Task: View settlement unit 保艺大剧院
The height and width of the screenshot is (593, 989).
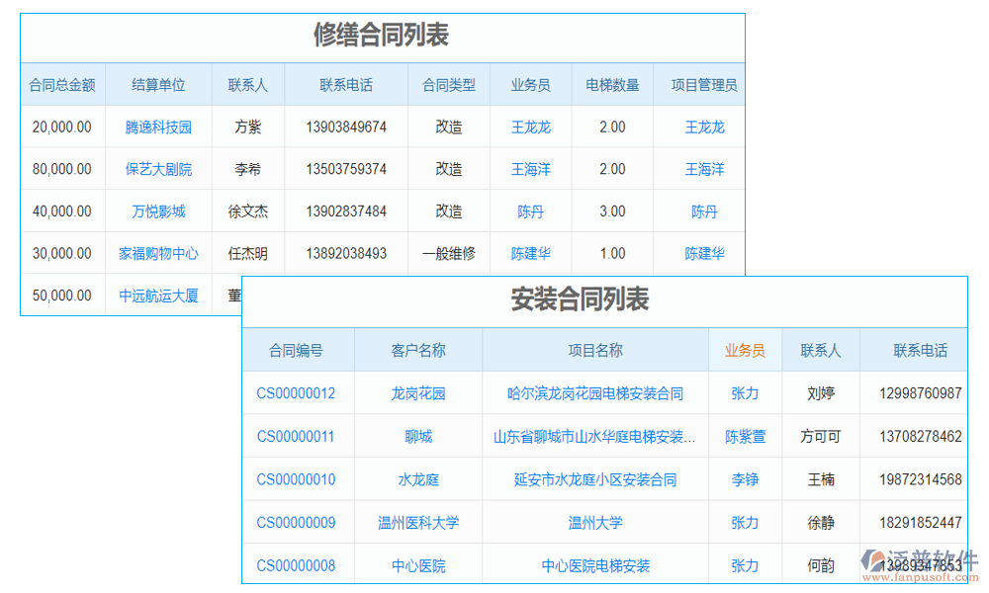Action: pyautogui.click(x=158, y=169)
